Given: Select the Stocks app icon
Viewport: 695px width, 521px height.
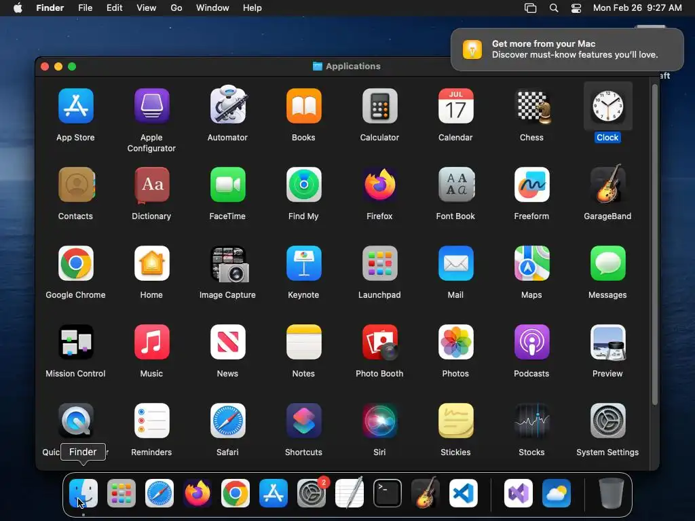Looking at the screenshot, I should point(532,421).
